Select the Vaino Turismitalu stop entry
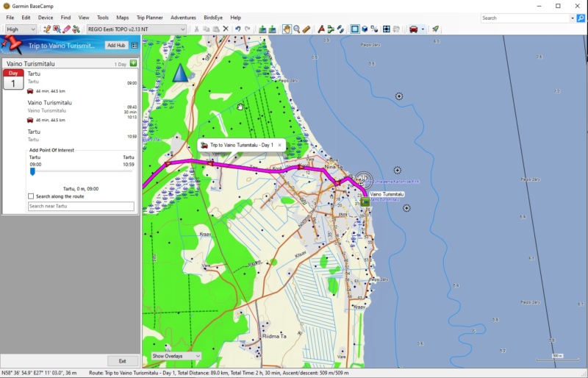Screen dimensions: 588x378 82,107
